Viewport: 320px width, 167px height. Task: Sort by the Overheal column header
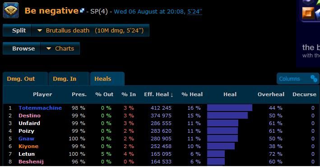[271, 94]
